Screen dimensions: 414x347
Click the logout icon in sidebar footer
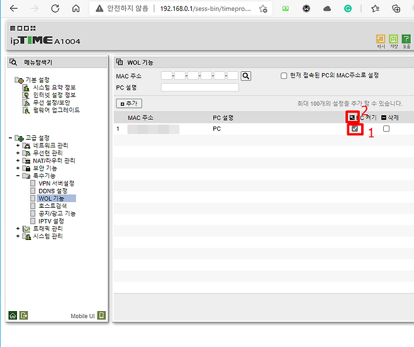tap(23, 316)
